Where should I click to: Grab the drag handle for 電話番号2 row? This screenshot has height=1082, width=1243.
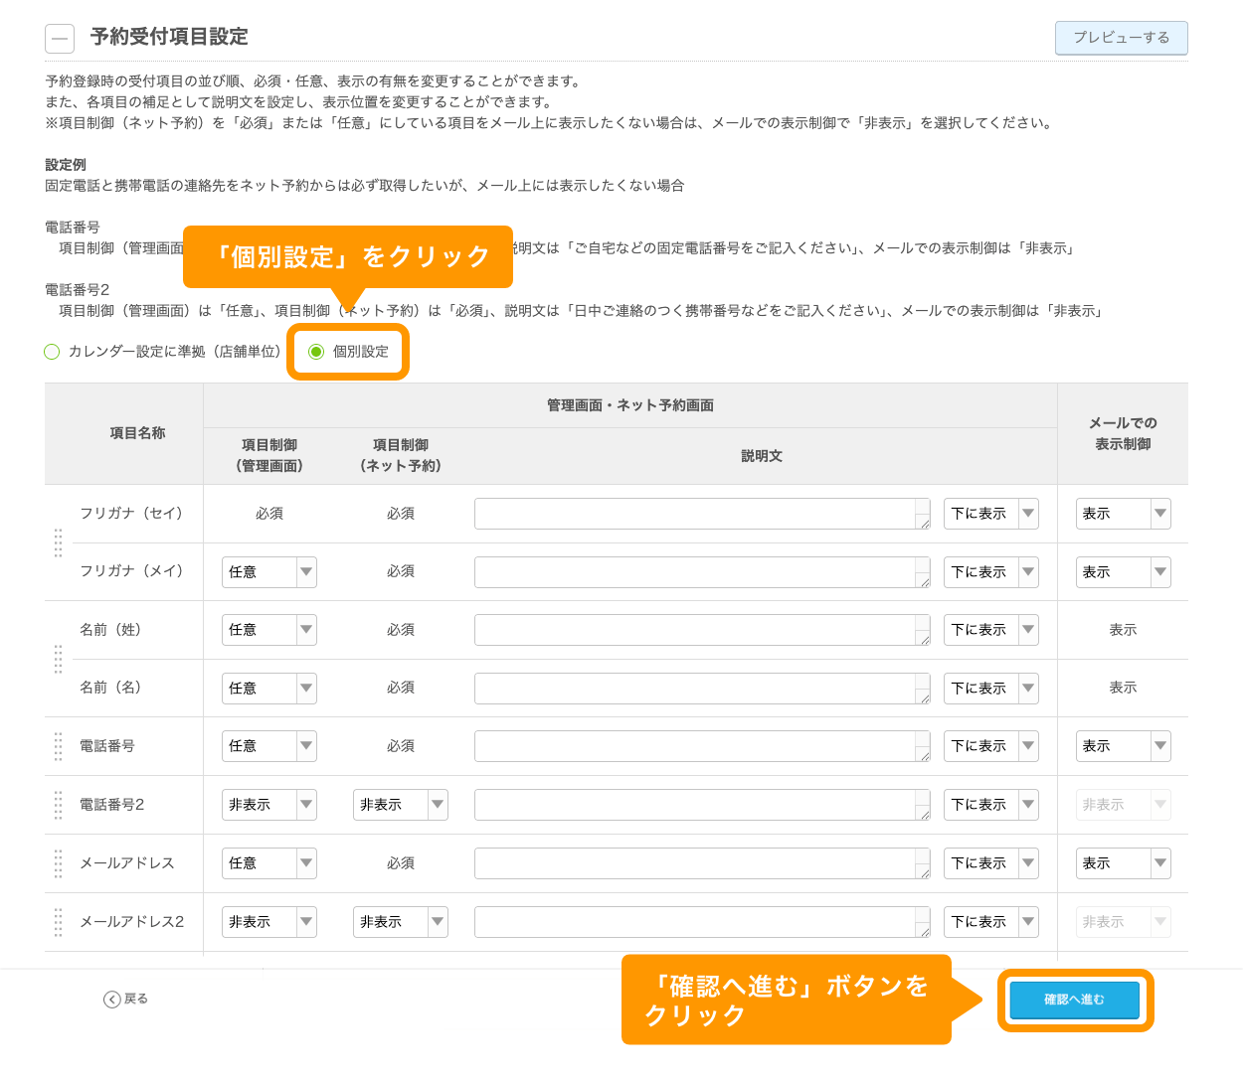[x=58, y=805]
